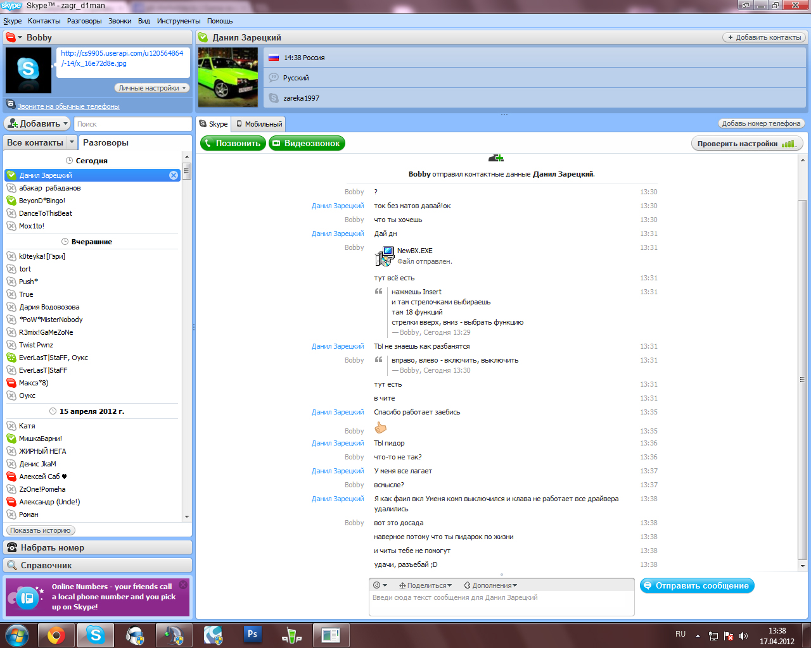Viewport: 811px width, 648px height.
Task: Click the green car contact photo
Action: pyautogui.click(x=228, y=77)
